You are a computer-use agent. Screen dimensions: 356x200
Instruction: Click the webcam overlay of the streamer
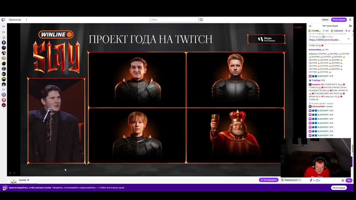click(316, 157)
